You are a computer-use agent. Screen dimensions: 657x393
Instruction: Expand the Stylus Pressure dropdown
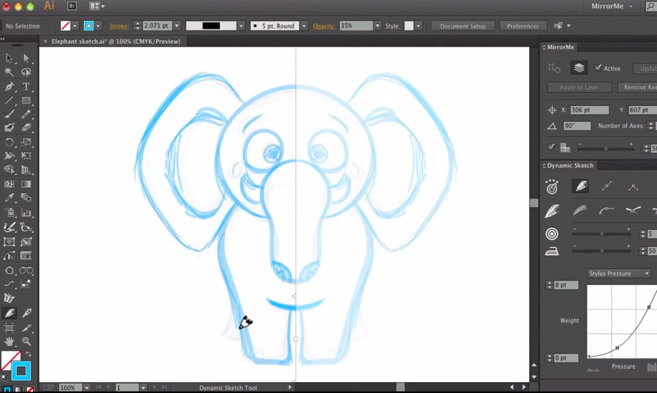click(x=647, y=273)
